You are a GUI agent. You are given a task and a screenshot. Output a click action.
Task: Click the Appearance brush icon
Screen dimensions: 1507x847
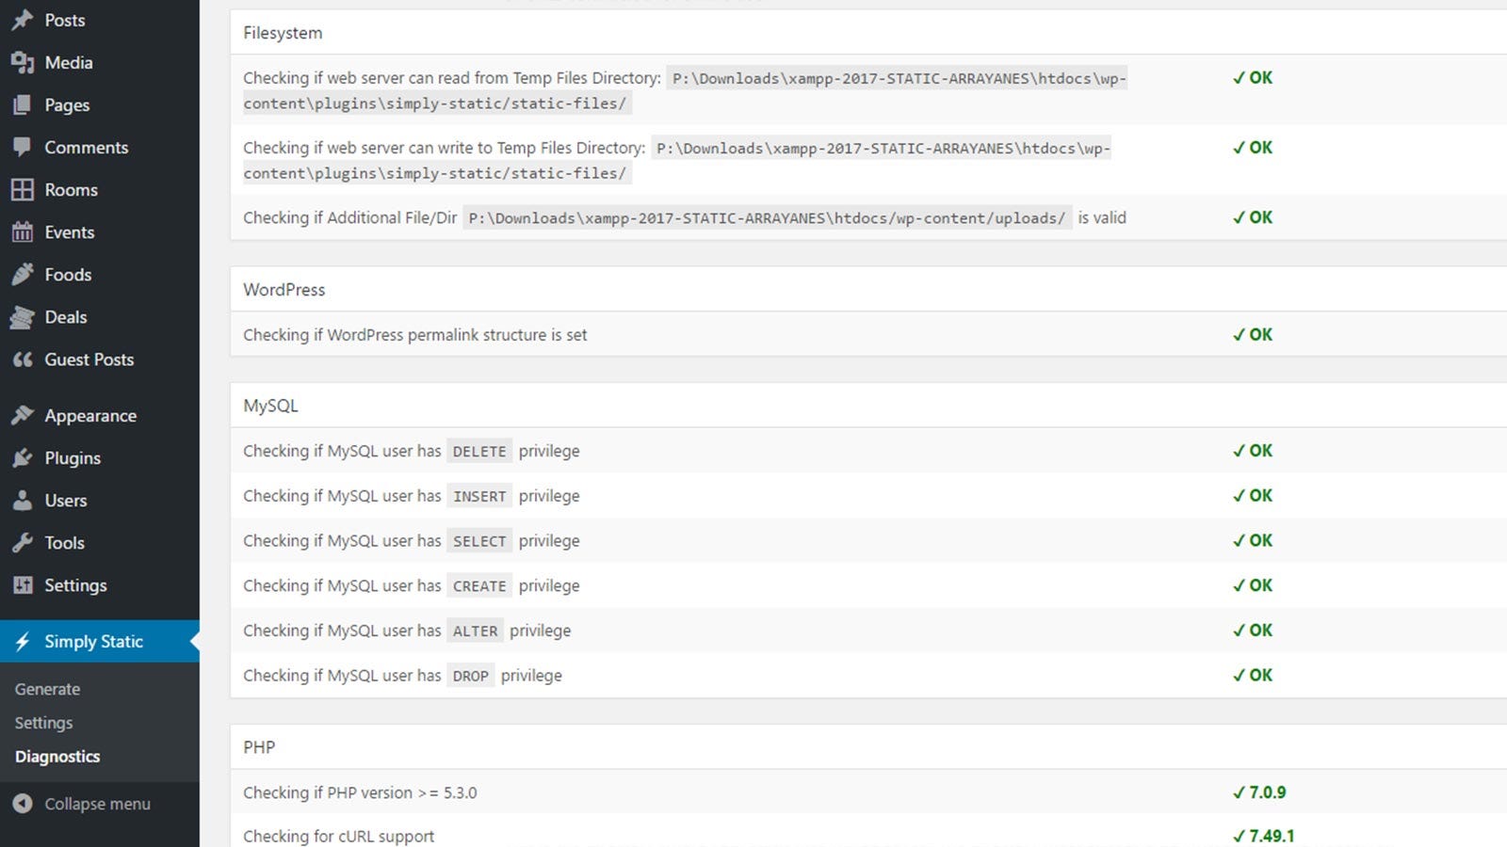point(23,415)
